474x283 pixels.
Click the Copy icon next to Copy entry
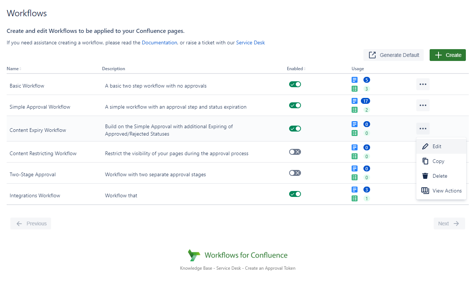pos(425,161)
